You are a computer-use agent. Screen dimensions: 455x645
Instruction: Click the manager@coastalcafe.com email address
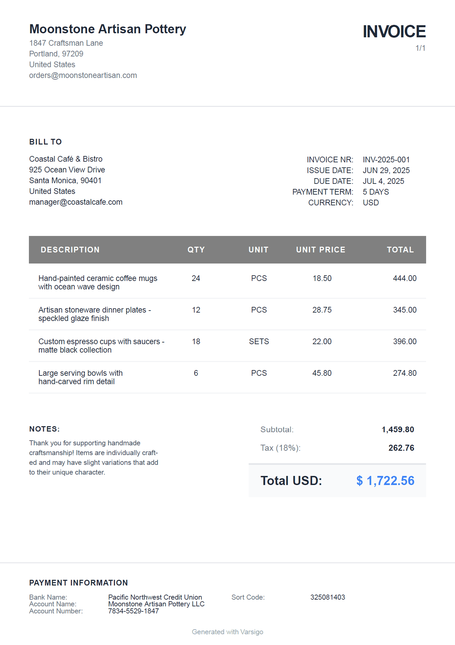coord(76,202)
